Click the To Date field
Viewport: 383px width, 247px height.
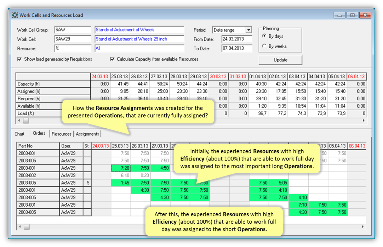click(x=237, y=48)
